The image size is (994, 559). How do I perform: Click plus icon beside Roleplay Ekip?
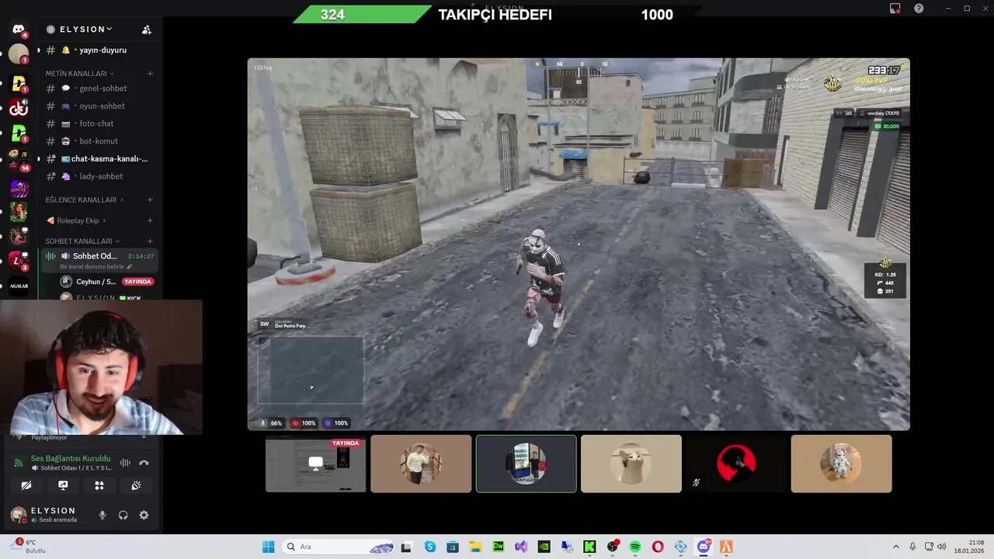tap(150, 220)
